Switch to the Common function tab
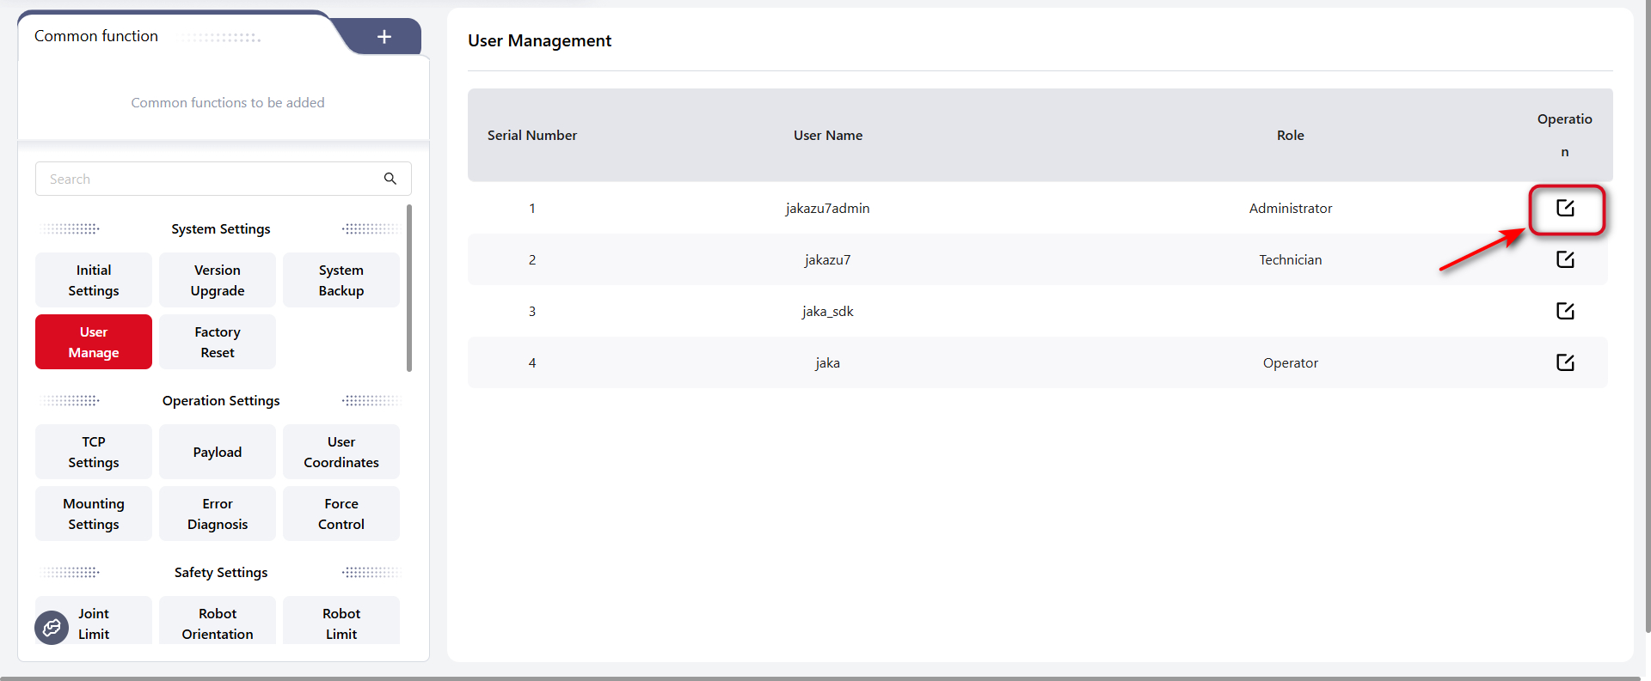Viewport: 1651px width, 681px height. [96, 36]
